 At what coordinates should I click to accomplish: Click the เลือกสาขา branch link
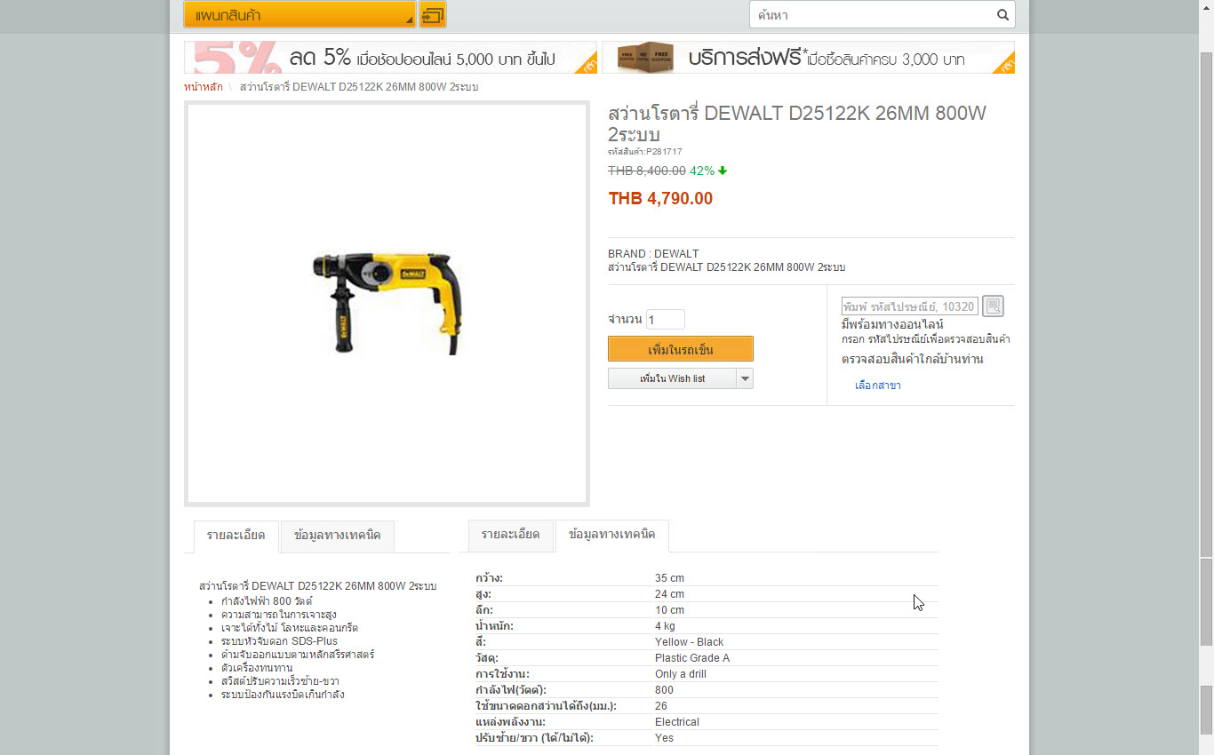(x=878, y=385)
